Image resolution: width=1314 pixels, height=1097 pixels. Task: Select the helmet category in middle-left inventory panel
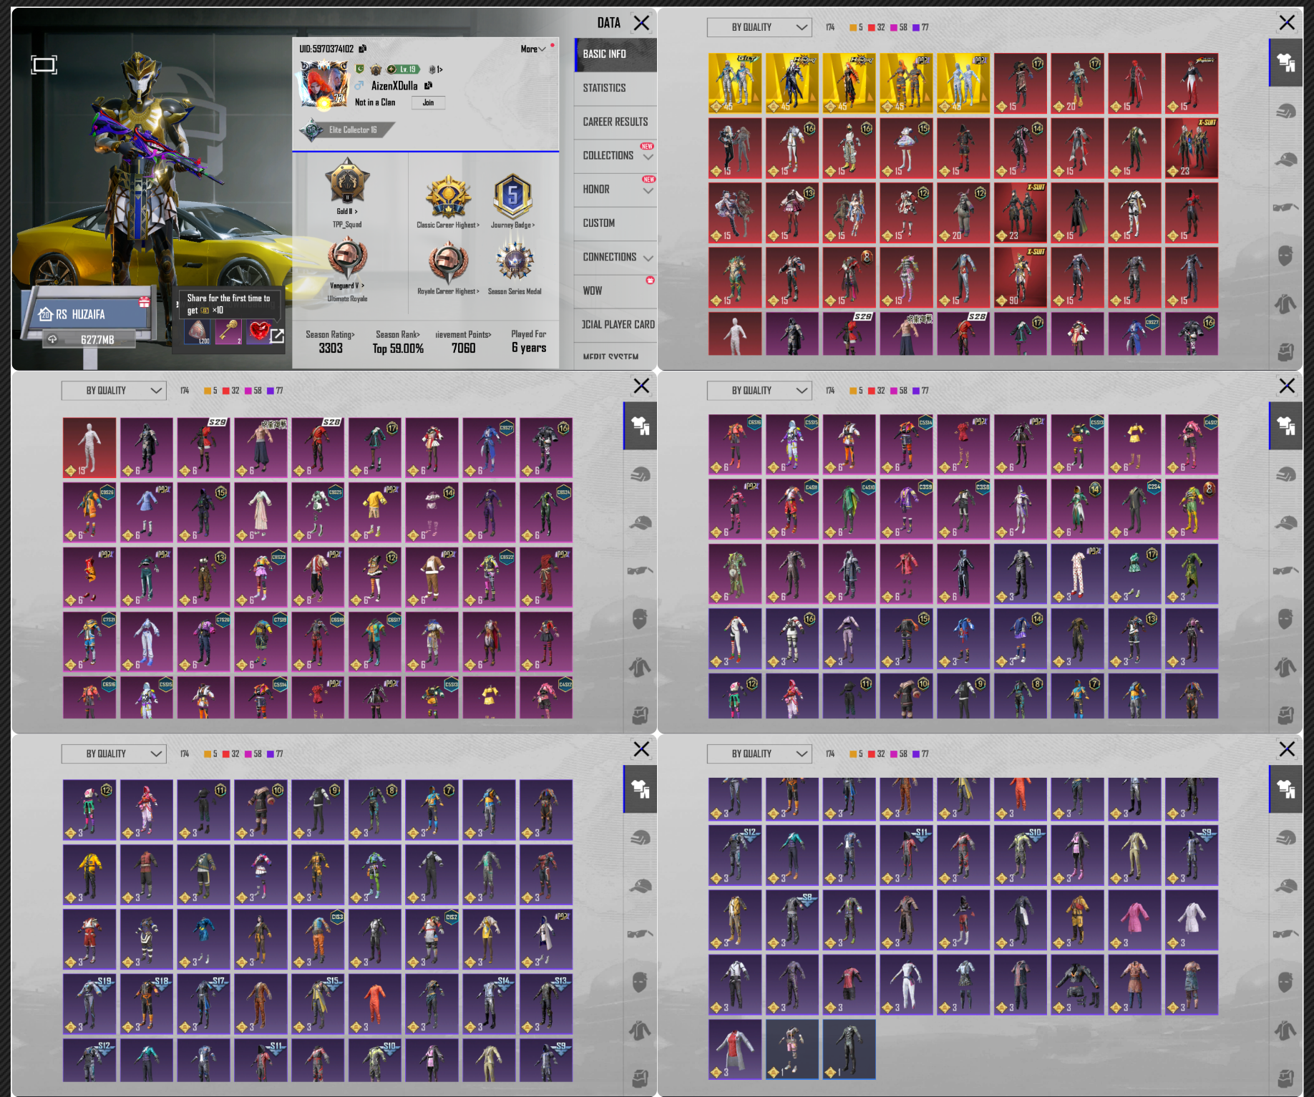[640, 474]
